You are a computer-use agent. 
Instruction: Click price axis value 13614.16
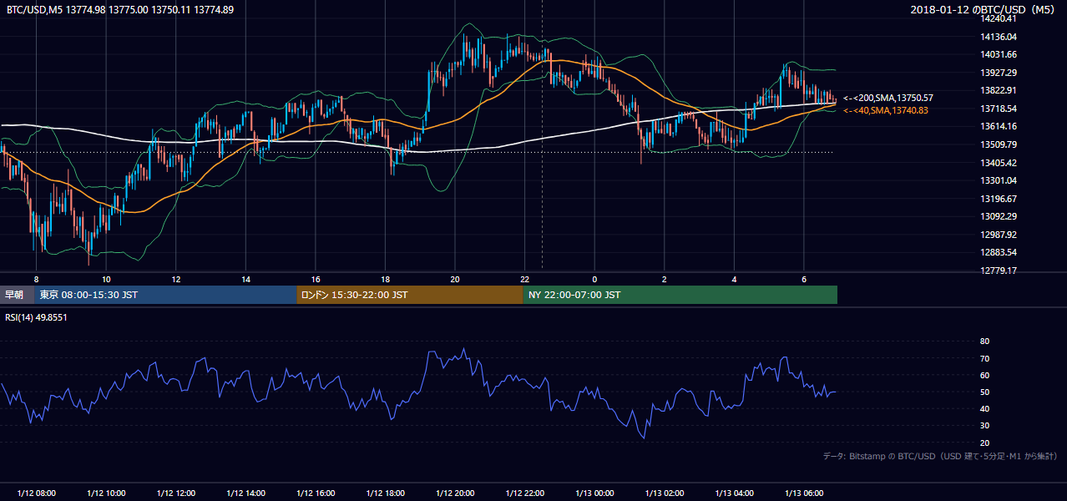(999, 126)
